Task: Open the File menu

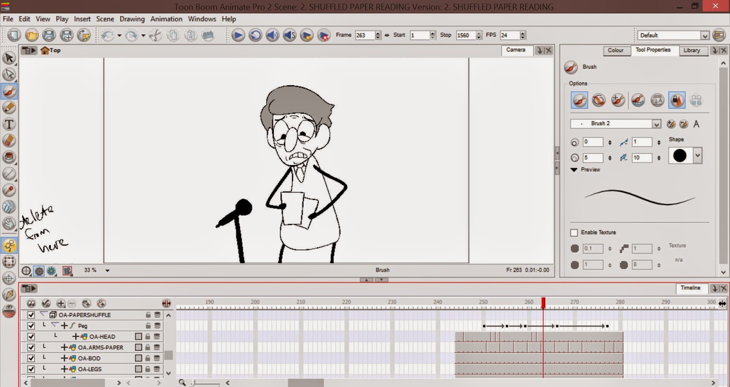Action: coord(8,19)
